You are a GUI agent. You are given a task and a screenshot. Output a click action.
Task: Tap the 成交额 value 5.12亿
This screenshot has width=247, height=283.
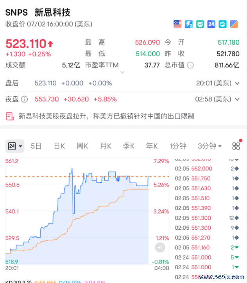[x=71, y=65]
